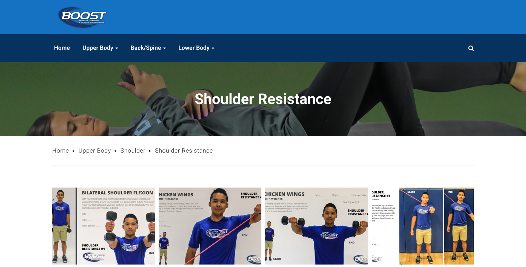Follow the Shoulder breadcrumb link

point(133,151)
